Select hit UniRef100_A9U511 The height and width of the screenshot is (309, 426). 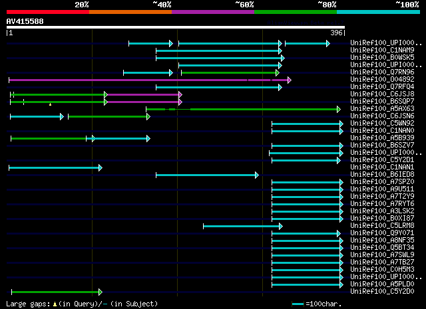[x=382, y=189]
